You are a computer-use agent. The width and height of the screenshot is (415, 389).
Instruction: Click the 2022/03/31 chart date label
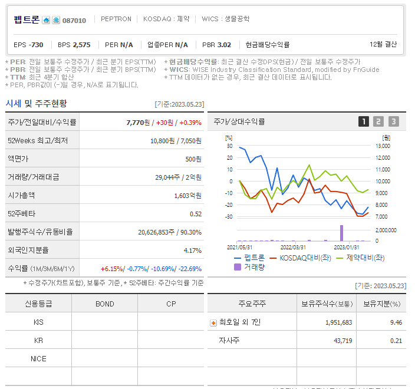293,248
